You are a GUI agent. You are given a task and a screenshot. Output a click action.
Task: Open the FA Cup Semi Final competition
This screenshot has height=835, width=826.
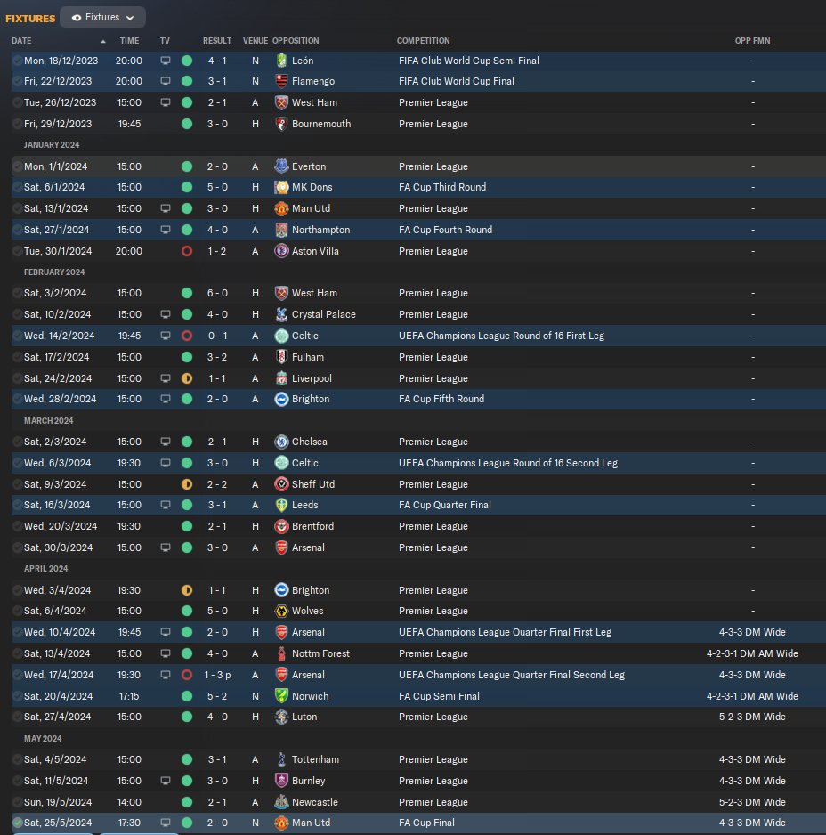point(439,696)
